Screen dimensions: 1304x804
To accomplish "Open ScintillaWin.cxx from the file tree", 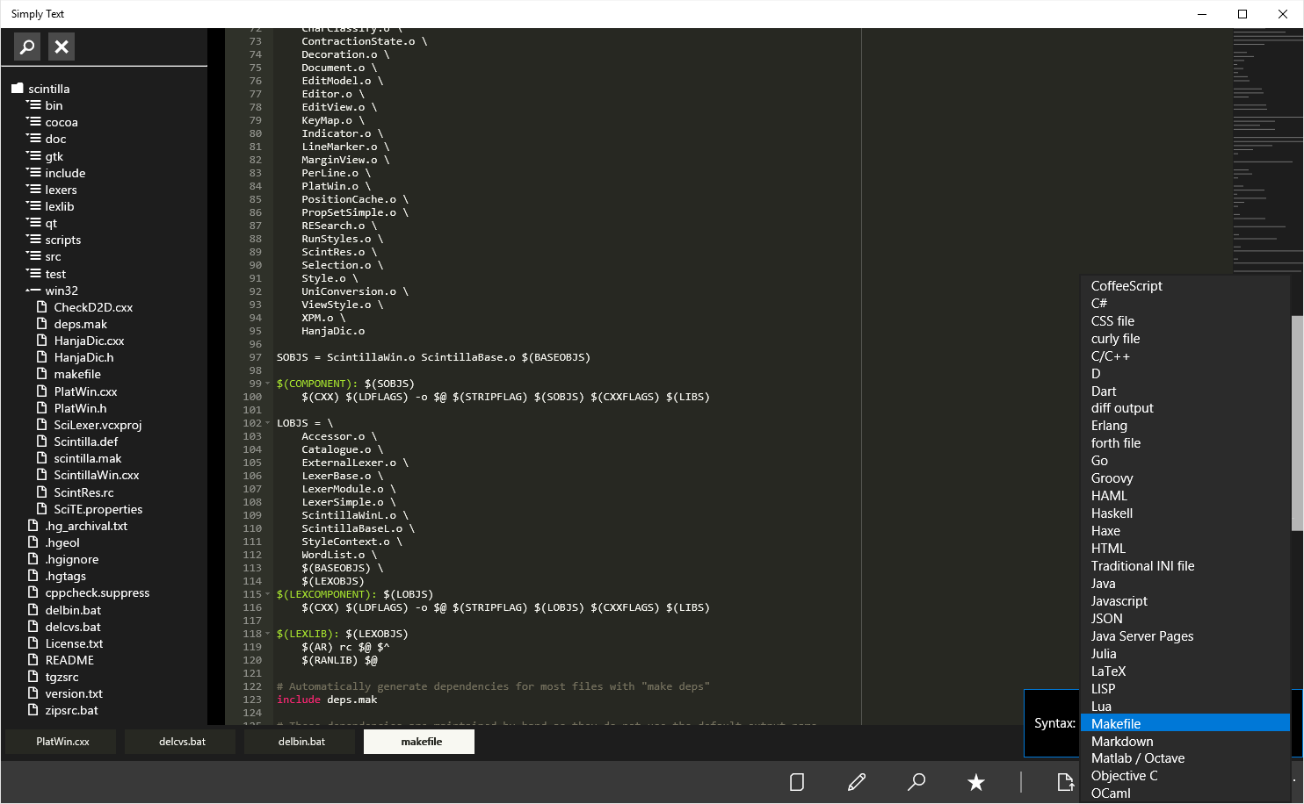I will 96,475.
